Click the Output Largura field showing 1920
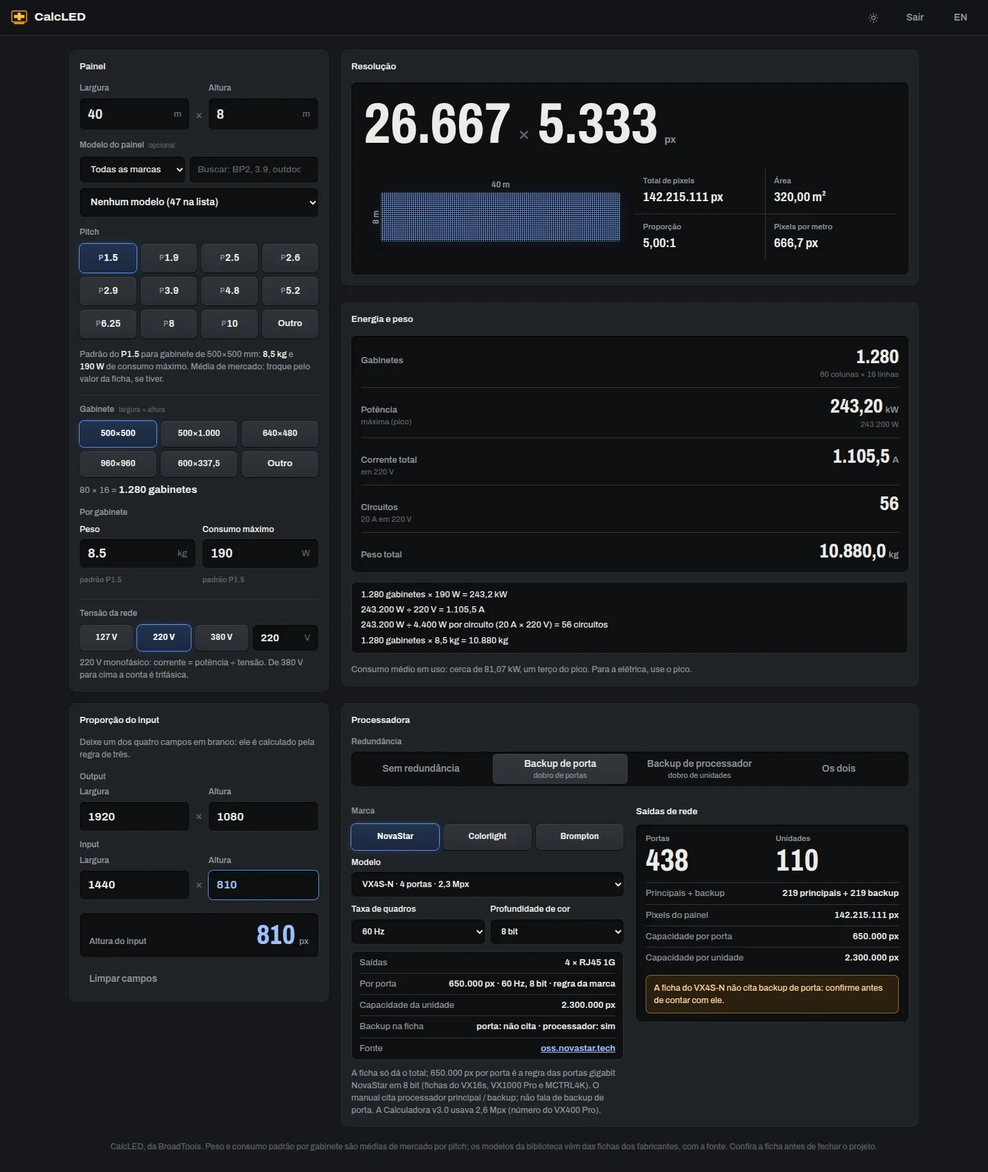The height and width of the screenshot is (1172, 988). coord(134,817)
